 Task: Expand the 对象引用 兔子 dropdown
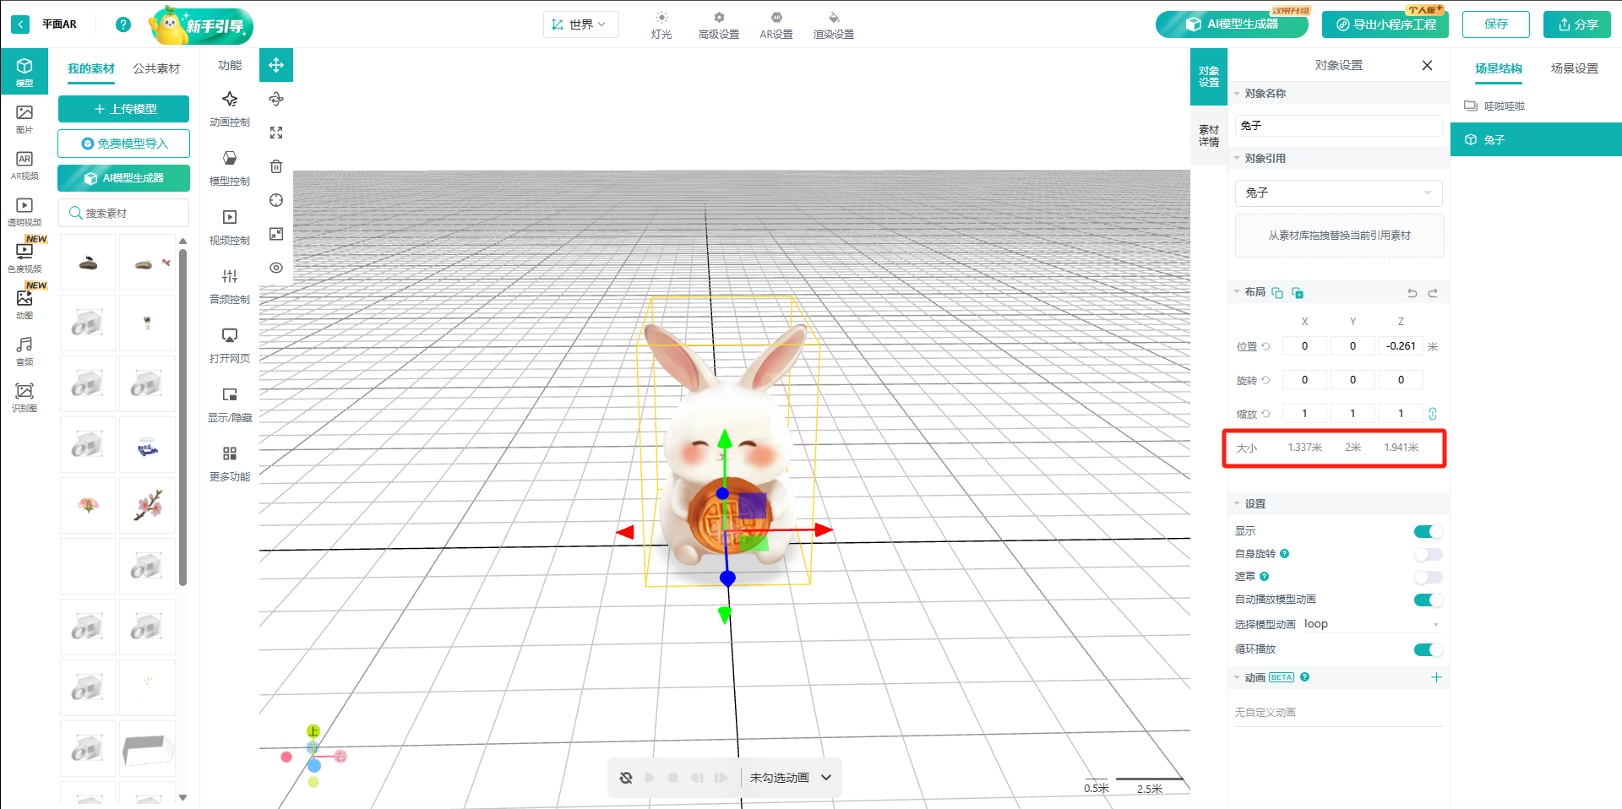pyautogui.click(x=1338, y=193)
